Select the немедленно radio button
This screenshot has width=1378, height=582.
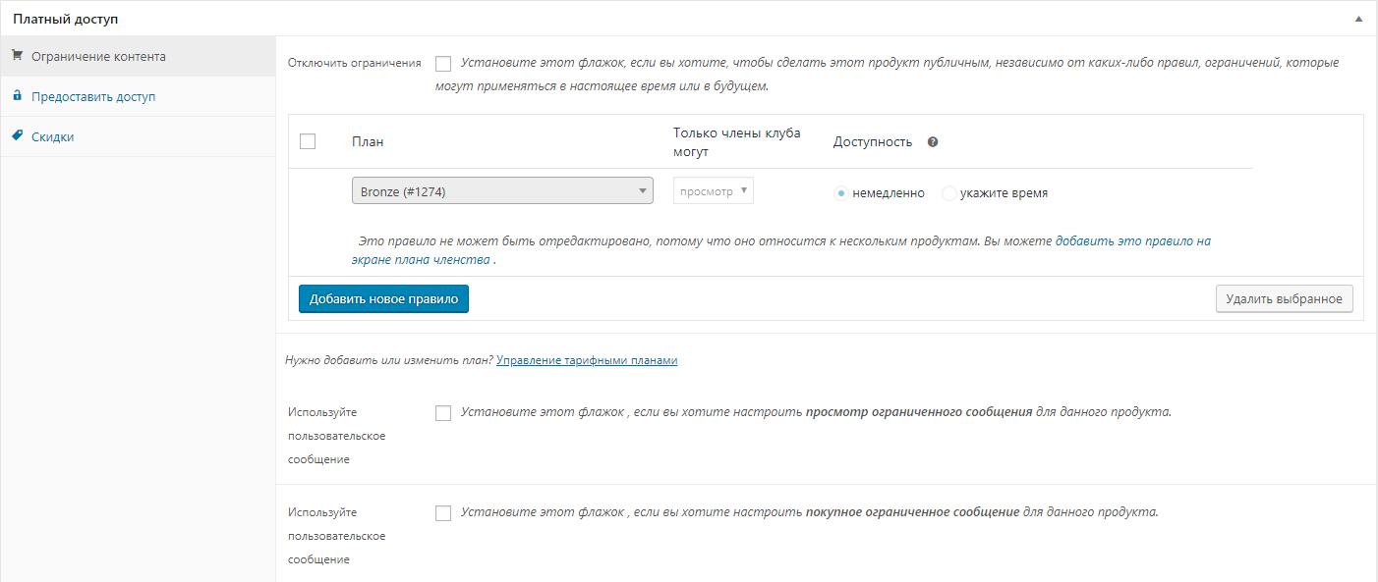pyautogui.click(x=840, y=193)
